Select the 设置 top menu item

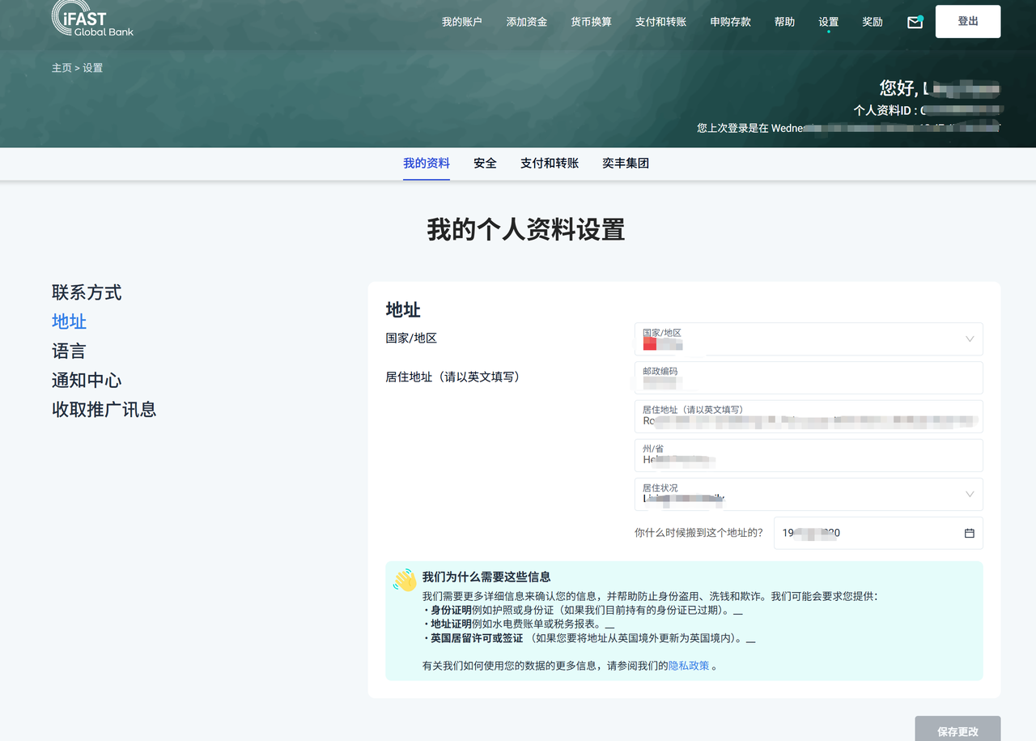pos(828,22)
